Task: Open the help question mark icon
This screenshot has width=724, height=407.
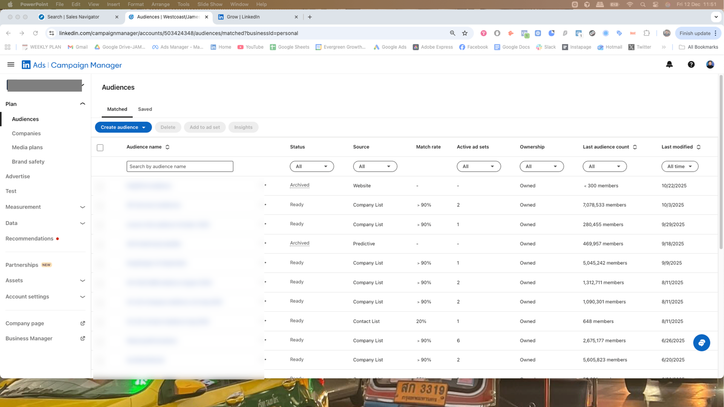Action: click(691, 65)
